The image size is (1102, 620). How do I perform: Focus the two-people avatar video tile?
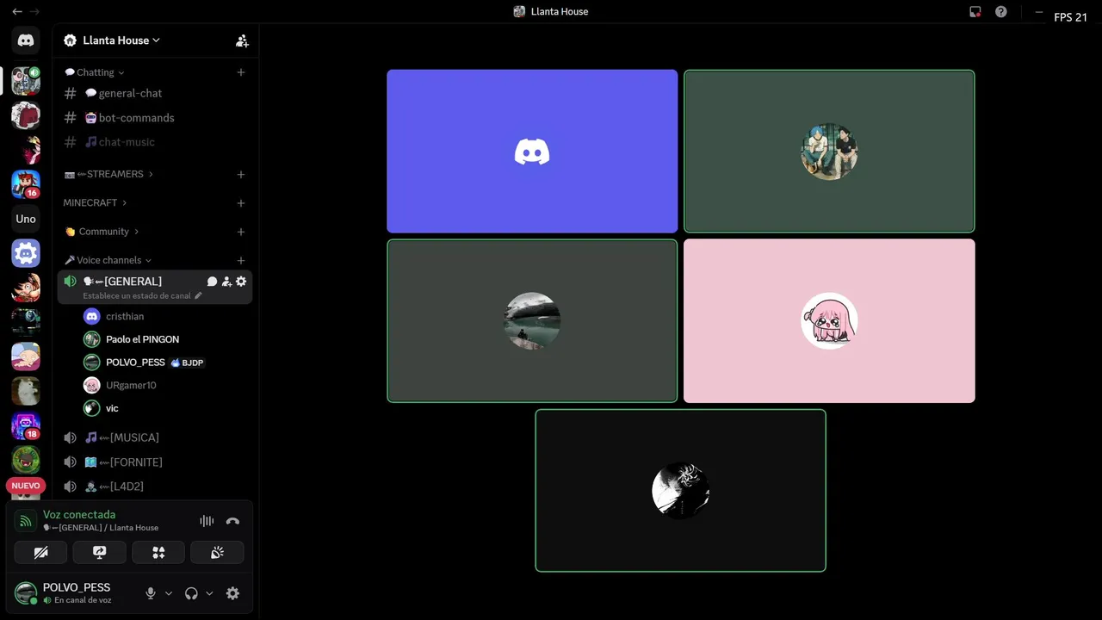(x=829, y=152)
